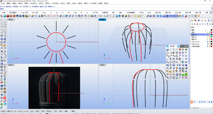Viewport: 213px width, 114px height.
Task: Open the color wheel properties panel tab
Action: pyautogui.click(x=192, y=20)
